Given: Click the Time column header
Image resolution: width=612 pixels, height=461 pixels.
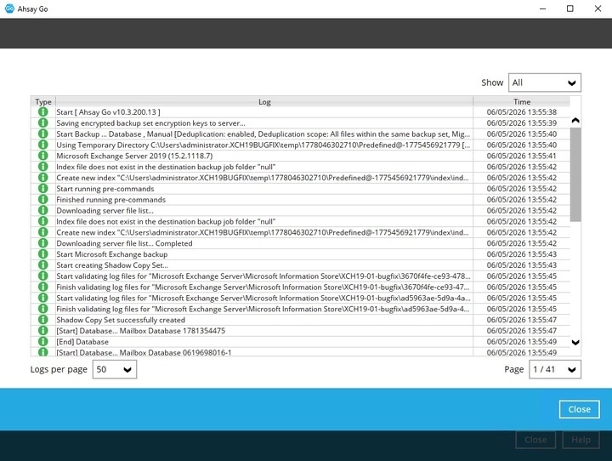Looking at the screenshot, I should 522,101.
